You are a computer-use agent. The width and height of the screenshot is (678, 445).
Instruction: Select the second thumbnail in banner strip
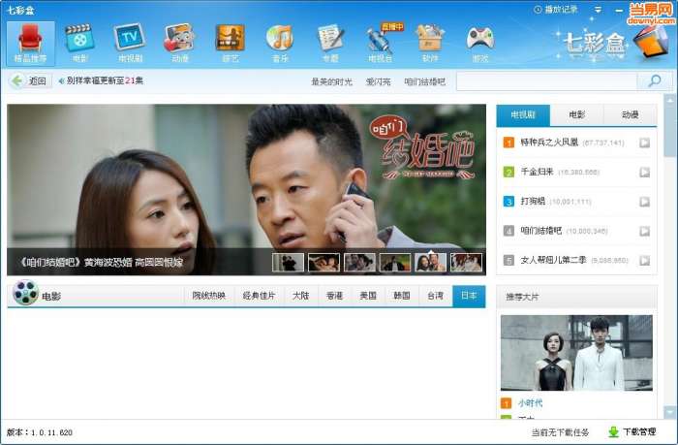324,263
